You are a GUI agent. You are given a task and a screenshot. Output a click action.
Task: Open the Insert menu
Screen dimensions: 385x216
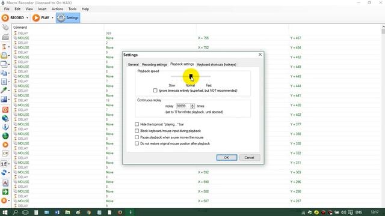(42, 9)
